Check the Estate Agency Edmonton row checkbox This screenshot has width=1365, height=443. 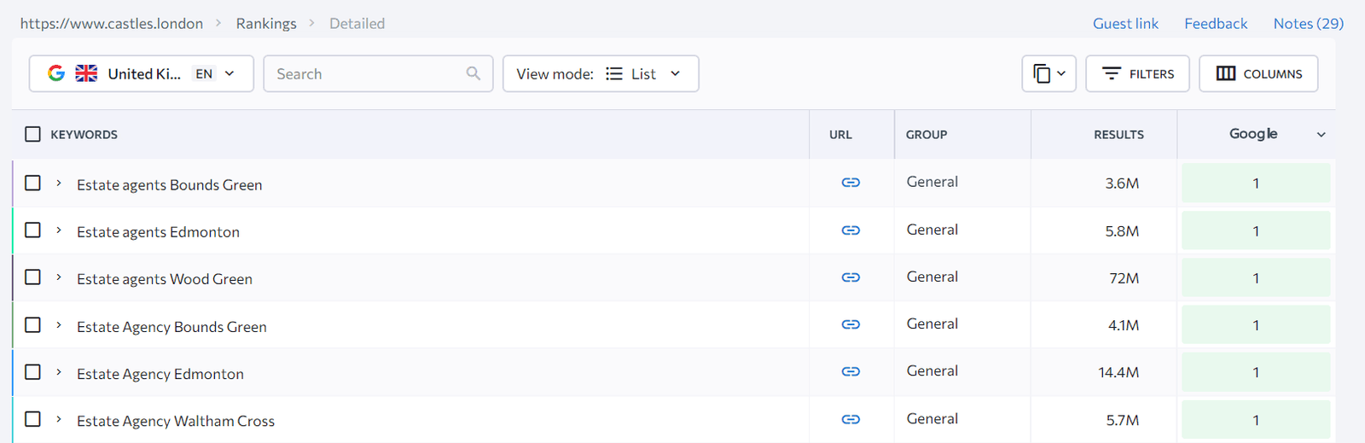(32, 372)
